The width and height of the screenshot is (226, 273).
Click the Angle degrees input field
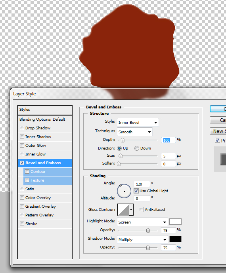coord(142,184)
